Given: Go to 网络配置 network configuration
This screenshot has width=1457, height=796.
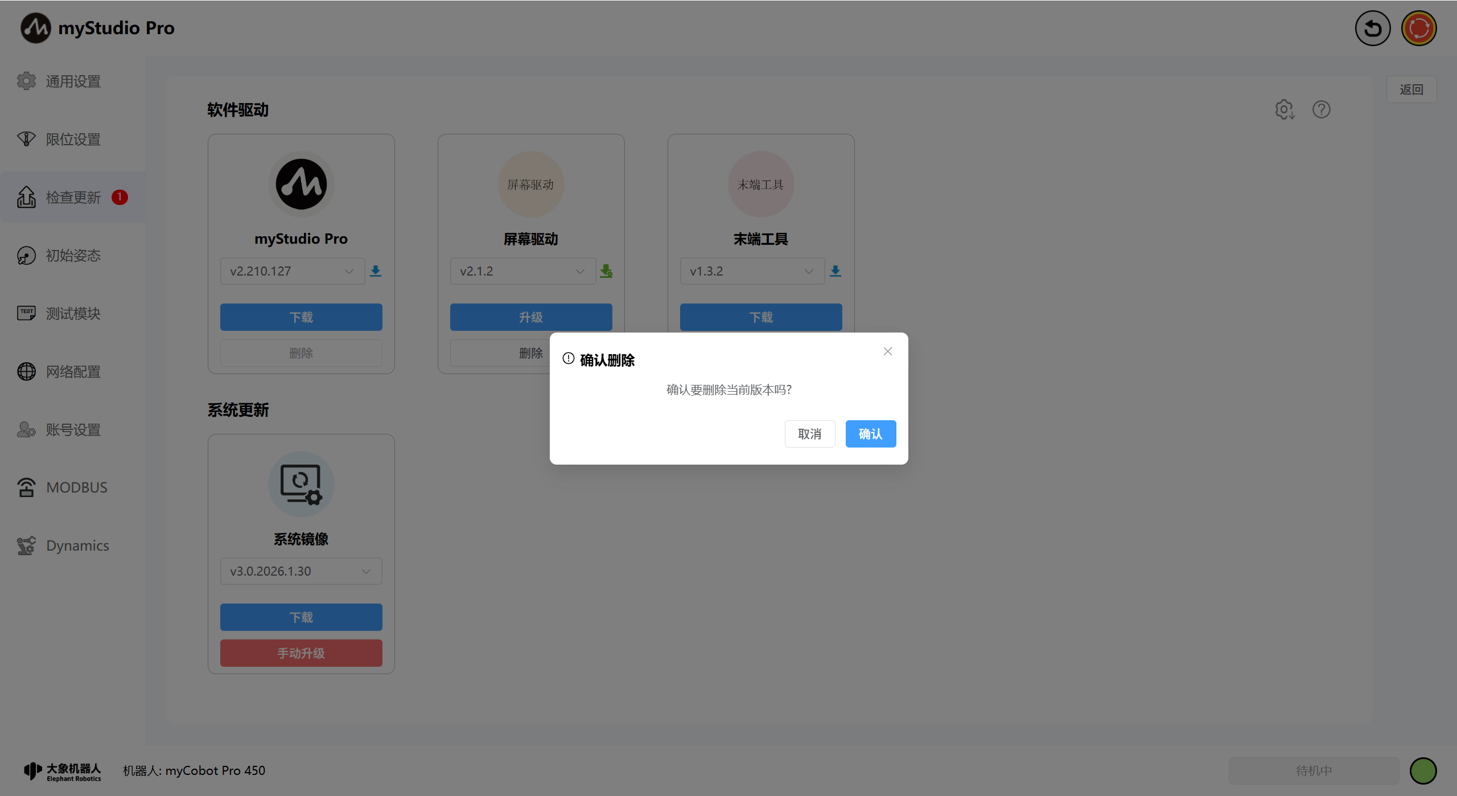Looking at the screenshot, I should tap(73, 372).
